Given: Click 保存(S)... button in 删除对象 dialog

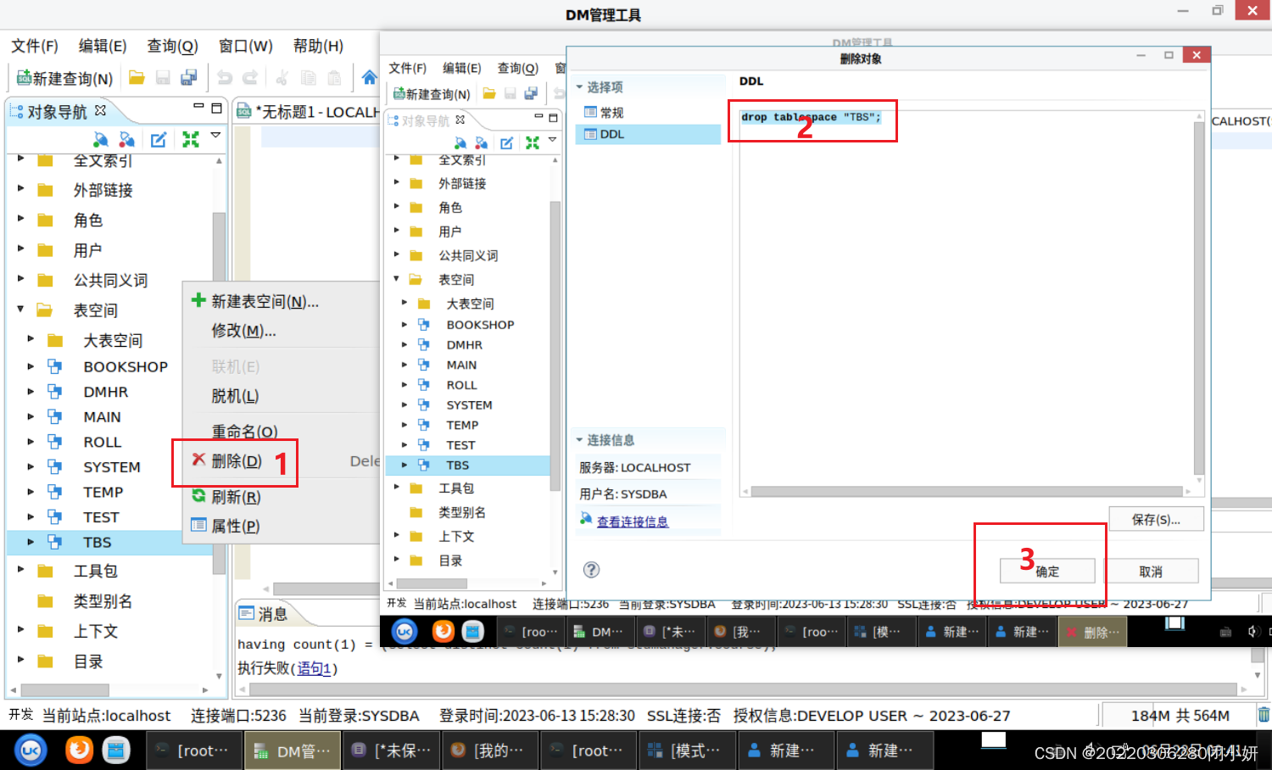Looking at the screenshot, I should pyautogui.click(x=1156, y=519).
